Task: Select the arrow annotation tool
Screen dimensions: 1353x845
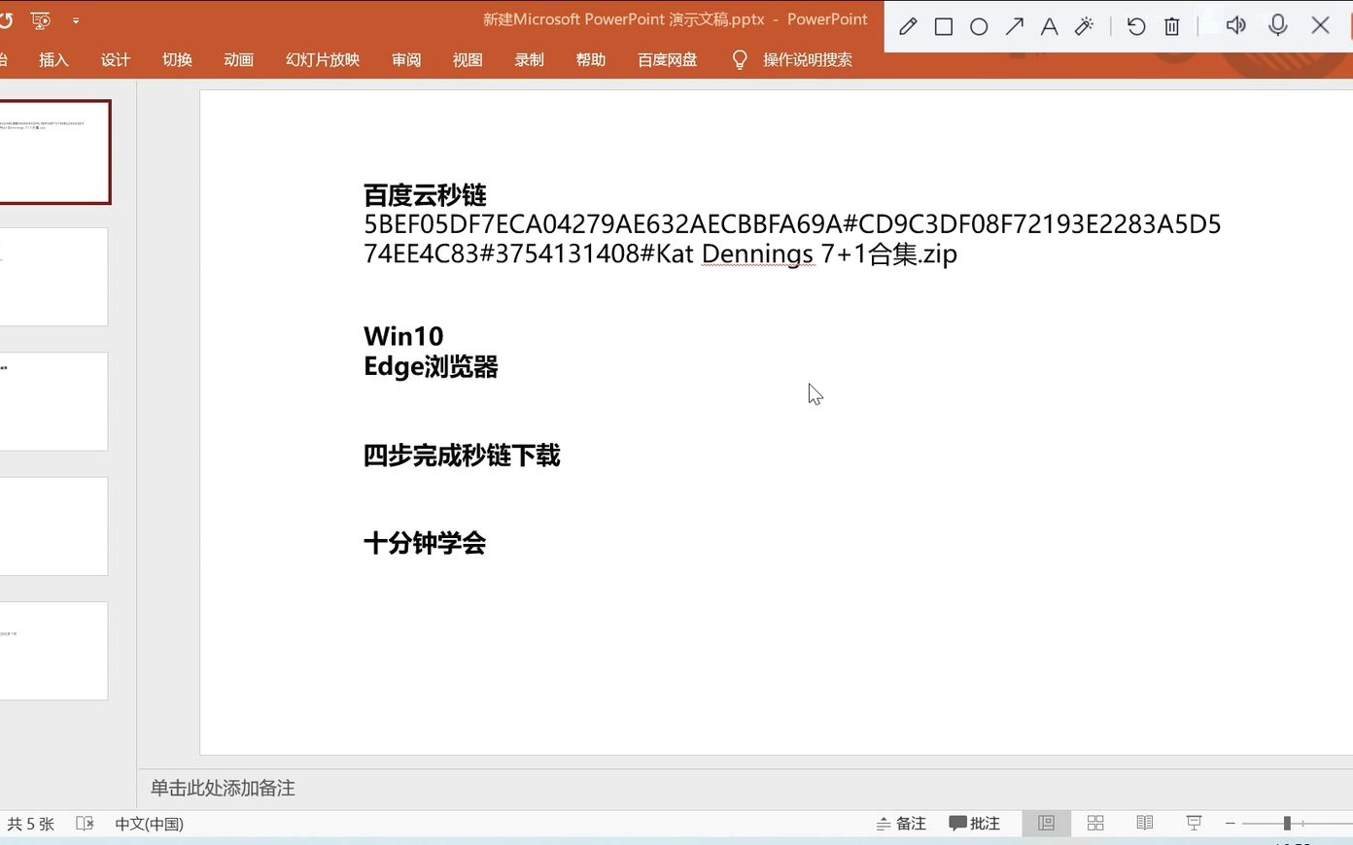Action: pos(1014,26)
